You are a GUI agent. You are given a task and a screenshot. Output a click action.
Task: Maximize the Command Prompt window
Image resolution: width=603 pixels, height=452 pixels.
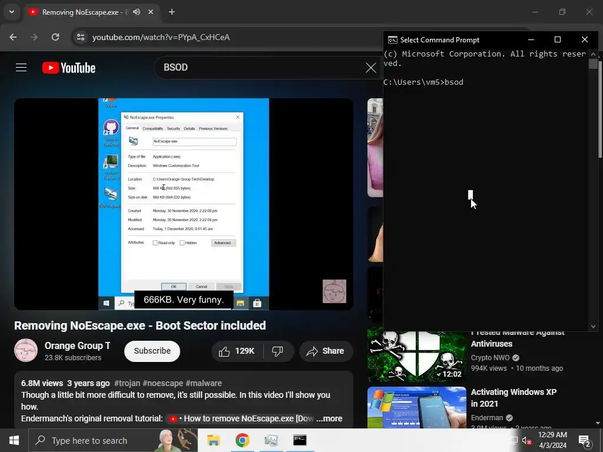(x=558, y=39)
